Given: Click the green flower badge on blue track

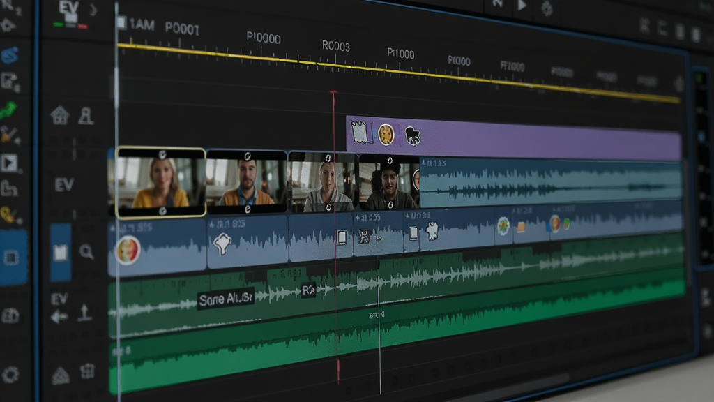Looking at the screenshot, I should point(503,225).
